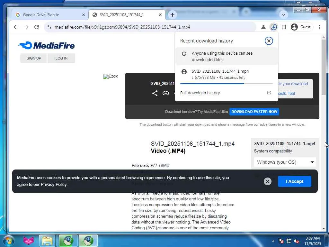
Task: Click the downloads toolbar icon
Action: pyautogui.click(x=274, y=27)
